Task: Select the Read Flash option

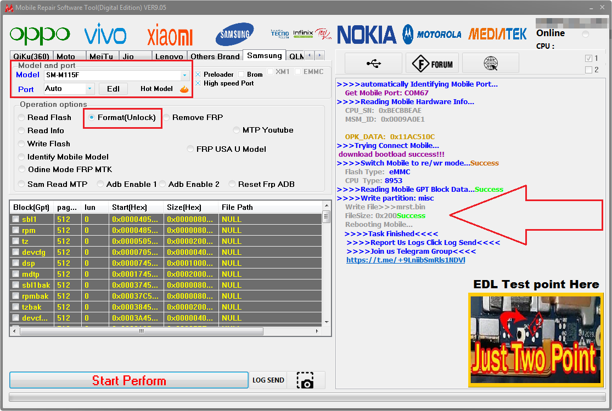Action: point(45,117)
